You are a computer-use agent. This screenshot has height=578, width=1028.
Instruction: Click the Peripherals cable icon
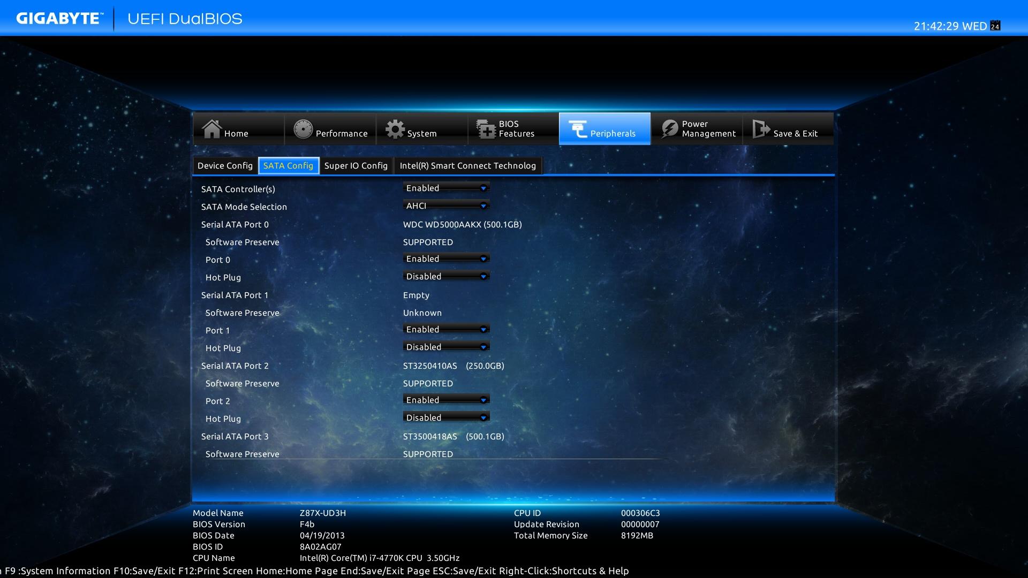(x=578, y=129)
